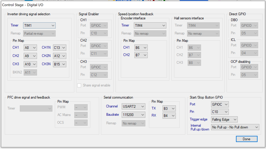Click the 'Trigger edge' label
The height and width of the screenshot is (149, 266).
(199, 119)
